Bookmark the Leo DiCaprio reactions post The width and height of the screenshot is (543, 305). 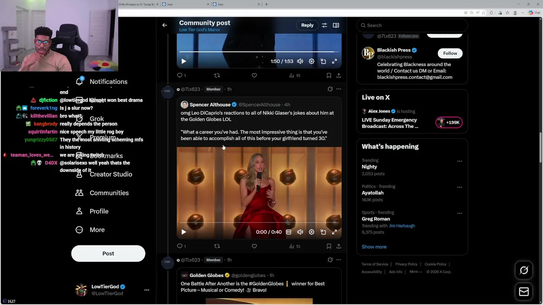click(x=329, y=246)
